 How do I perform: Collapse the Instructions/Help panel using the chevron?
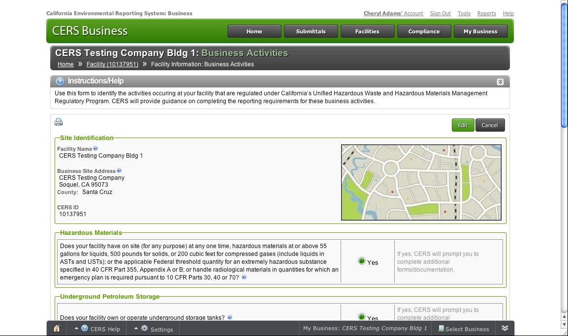point(500,82)
